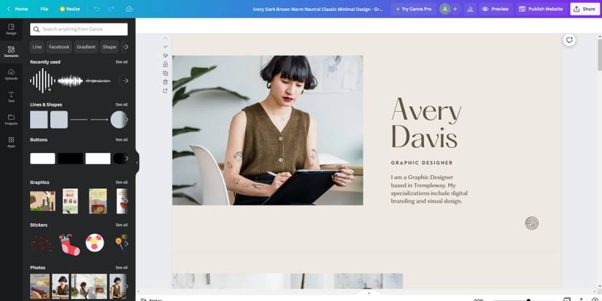Click the lock page icon

[166, 64]
